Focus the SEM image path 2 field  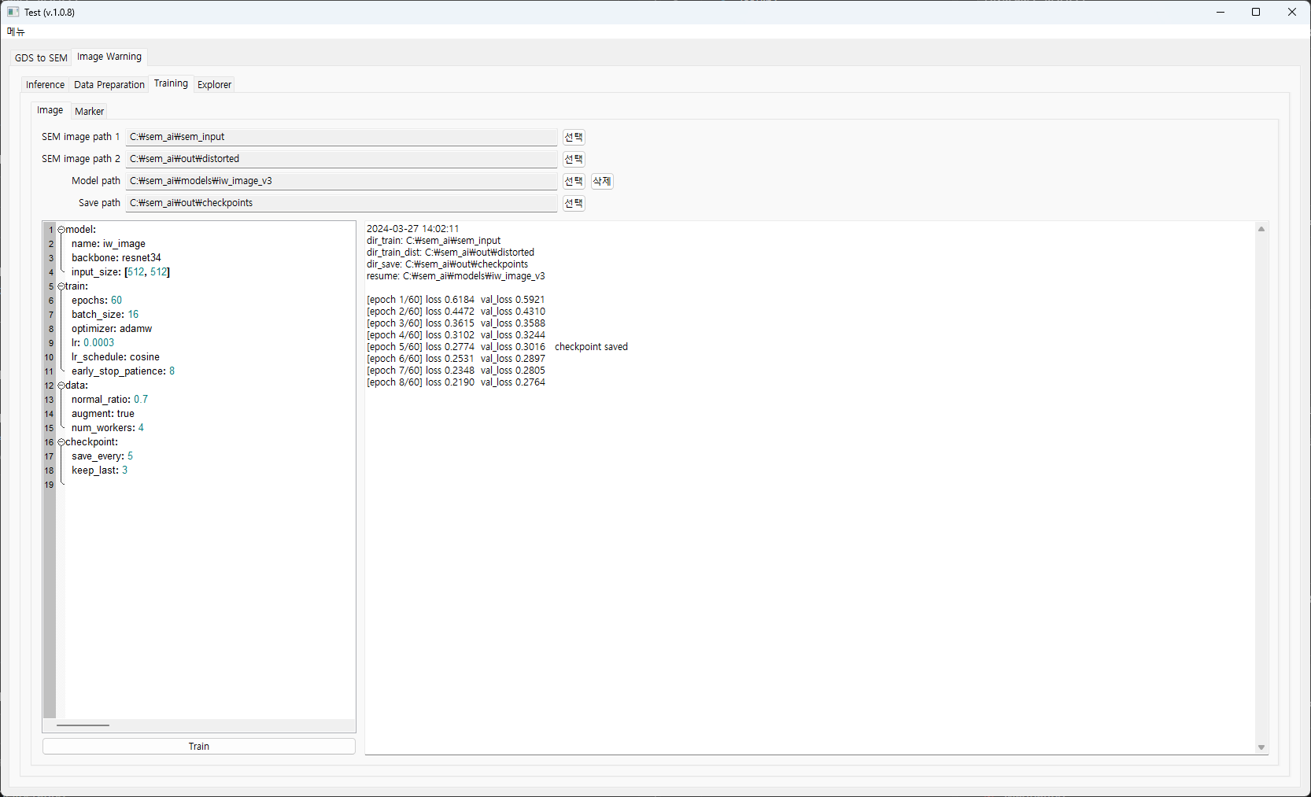point(342,159)
